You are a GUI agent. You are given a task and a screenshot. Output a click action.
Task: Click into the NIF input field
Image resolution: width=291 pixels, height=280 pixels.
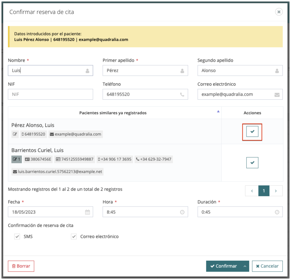click(x=50, y=94)
